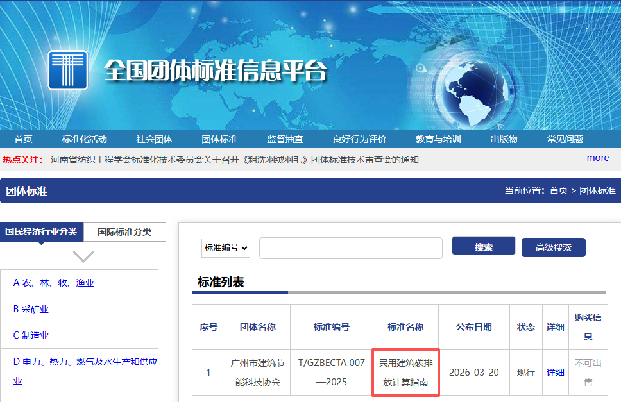
Task: Open 高级搜索 advanced search
Action: click(x=553, y=247)
